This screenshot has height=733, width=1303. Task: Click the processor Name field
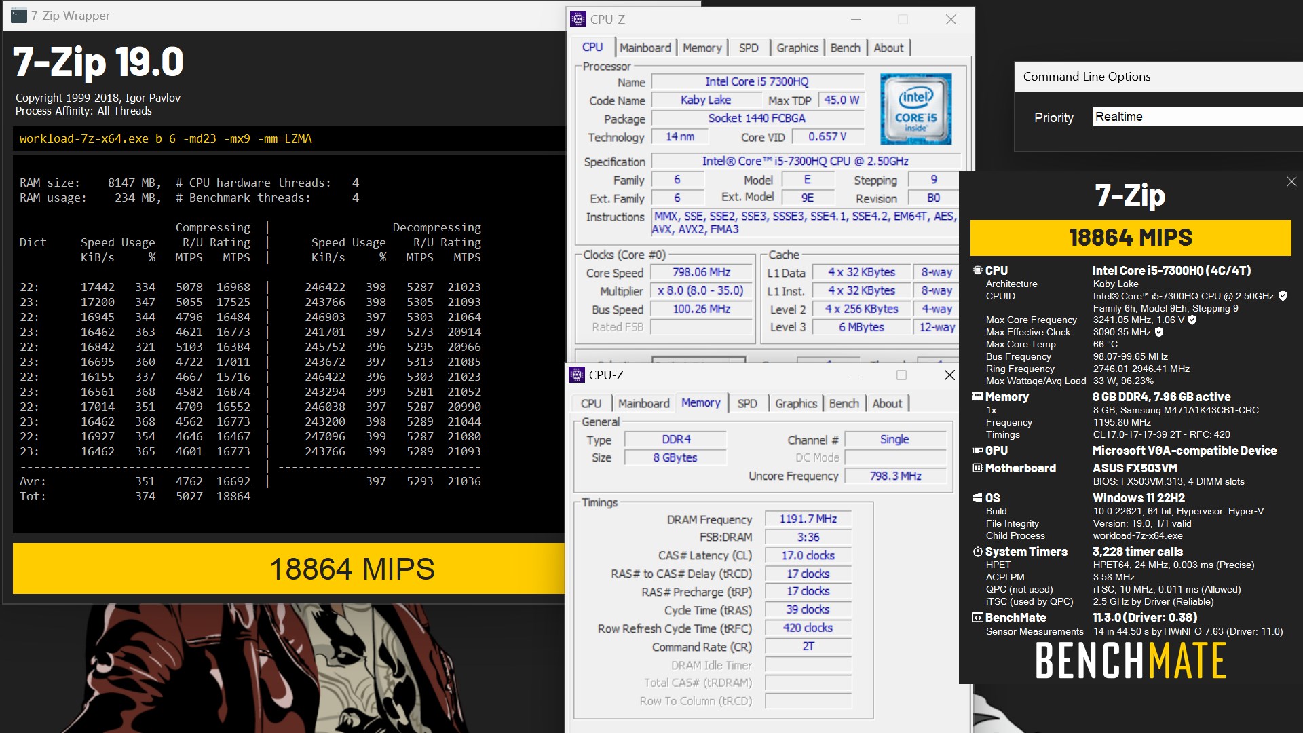coord(757,81)
